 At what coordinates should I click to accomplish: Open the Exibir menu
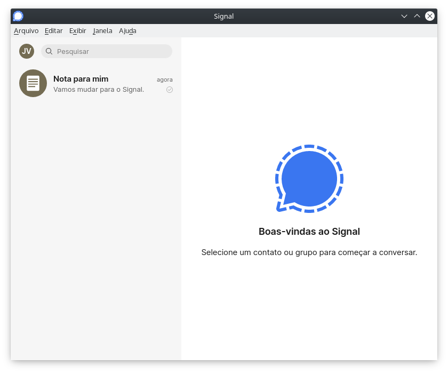(x=77, y=31)
